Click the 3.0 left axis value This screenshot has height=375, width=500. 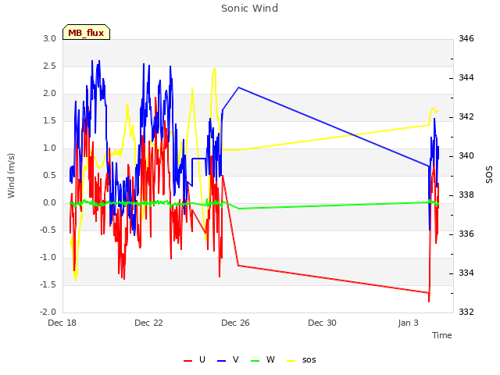tap(50, 38)
